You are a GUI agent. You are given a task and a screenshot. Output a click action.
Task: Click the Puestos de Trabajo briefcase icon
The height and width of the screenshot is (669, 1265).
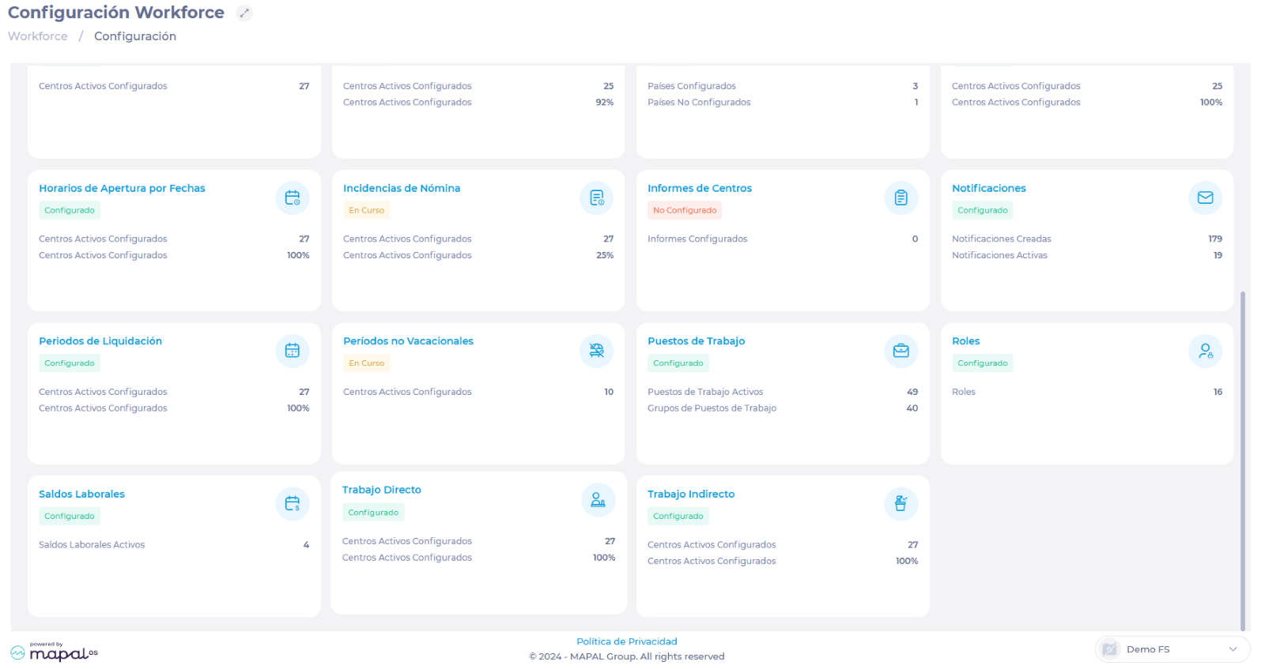click(x=901, y=351)
